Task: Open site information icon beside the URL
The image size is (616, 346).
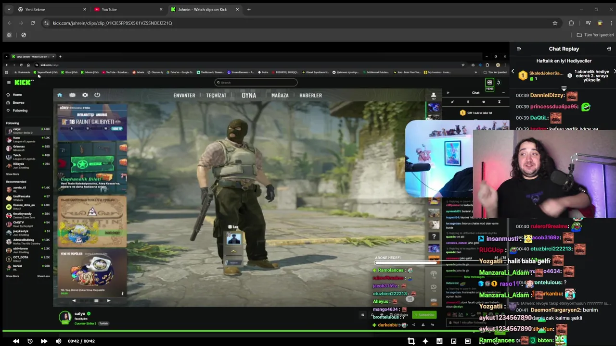Action: click(46, 23)
